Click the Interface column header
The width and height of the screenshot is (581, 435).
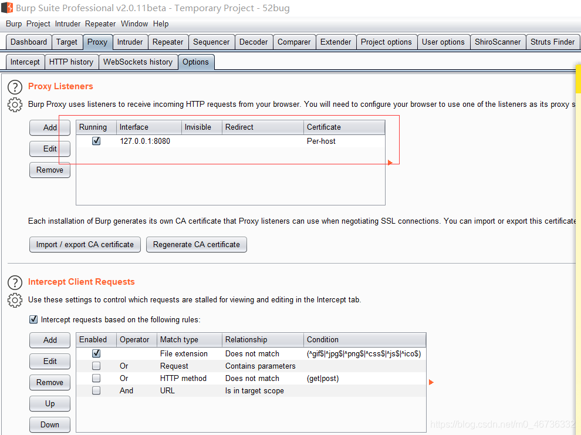tap(149, 127)
